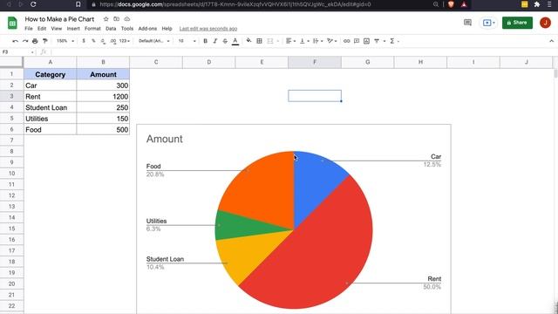
Task: Open the borders tool
Action: coord(260,41)
